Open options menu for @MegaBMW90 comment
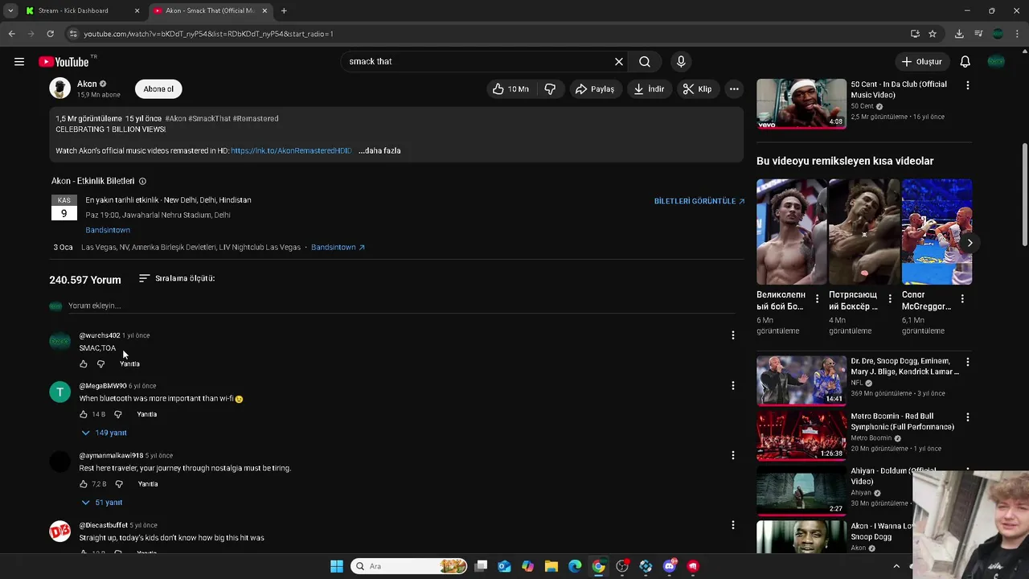Screen dimensions: 1029x579 pos(732,386)
